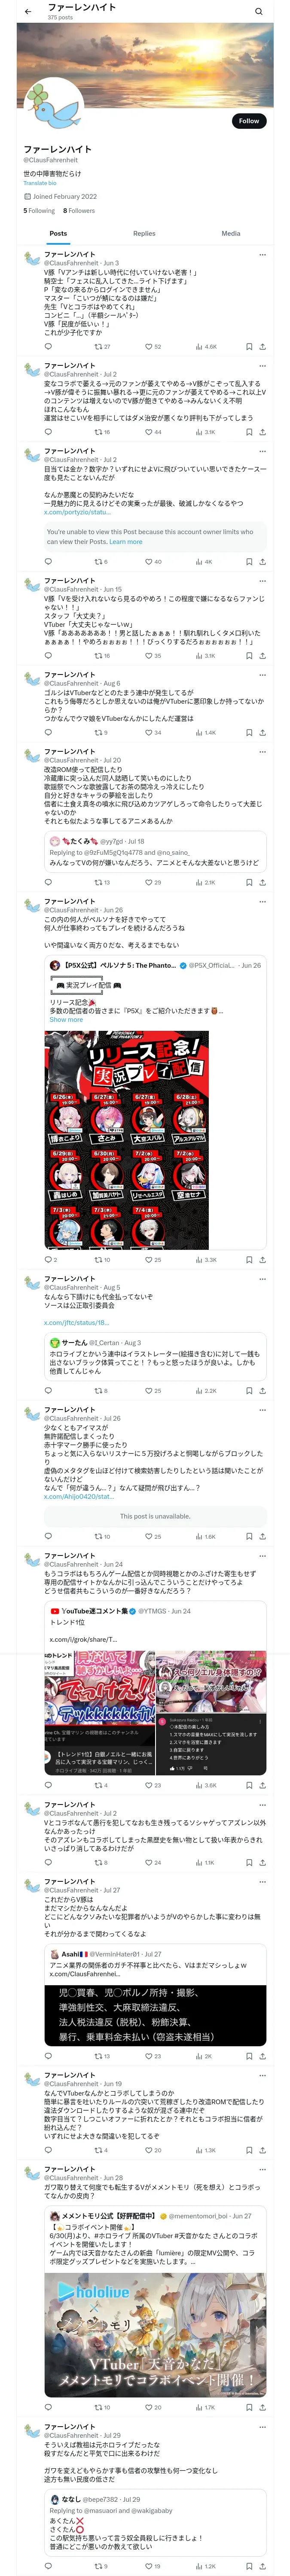290x2576 pixels.
Task: Go back using the top-left arrow
Action: coord(28,12)
